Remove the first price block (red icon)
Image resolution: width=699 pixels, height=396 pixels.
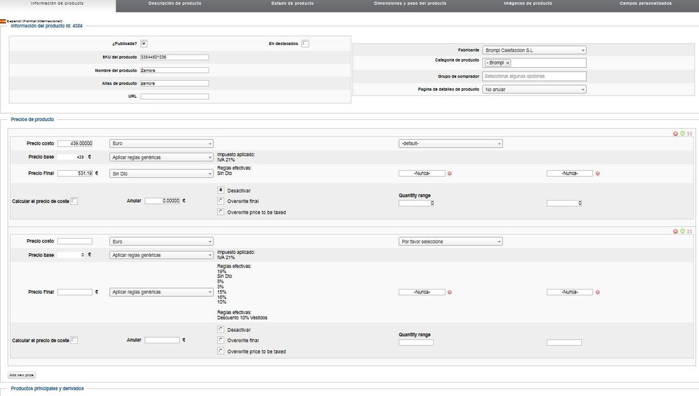point(675,134)
